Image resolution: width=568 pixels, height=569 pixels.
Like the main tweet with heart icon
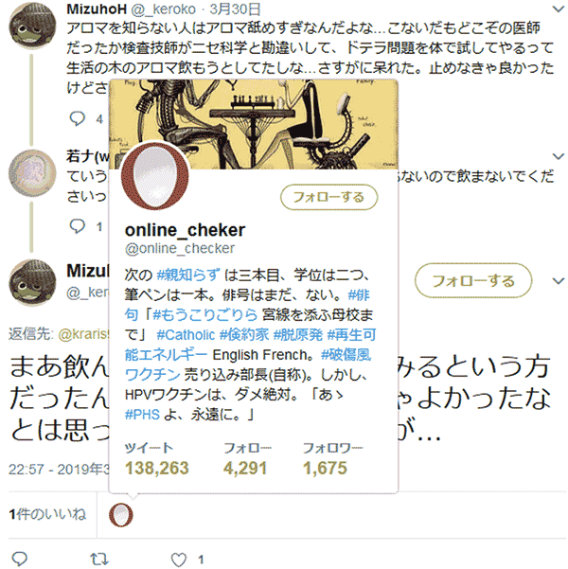pyautogui.click(x=179, y=560)
